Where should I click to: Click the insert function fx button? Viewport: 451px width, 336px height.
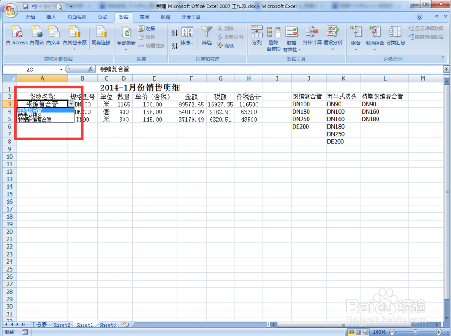coord(91,69)
